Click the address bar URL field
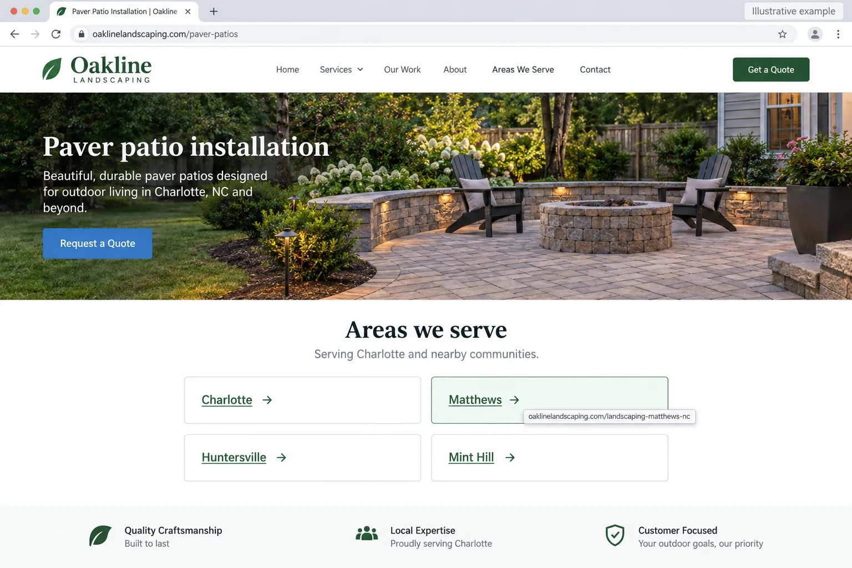Image resolution: width=852 pixels, height=568 pixels. click(x=433, y=34)
